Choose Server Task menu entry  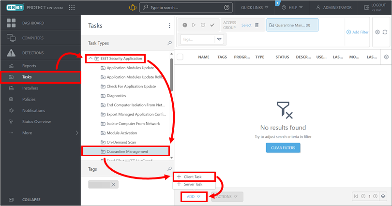[x=193, y=184]
